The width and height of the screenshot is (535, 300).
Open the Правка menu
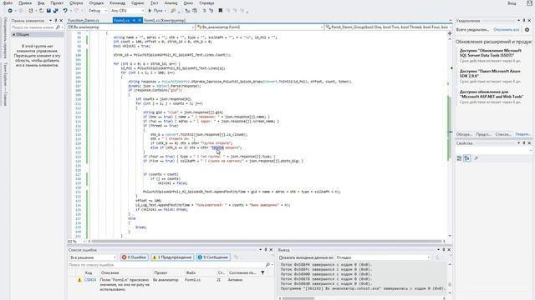tap(25, 3)
